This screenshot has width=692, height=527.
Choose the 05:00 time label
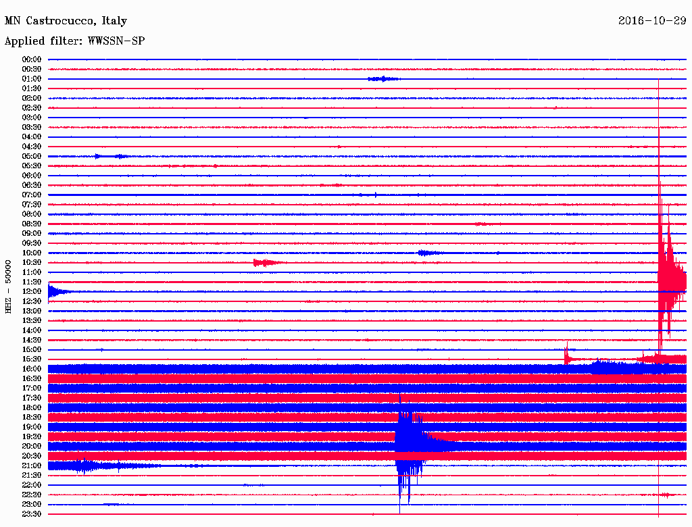coord(32,156)
